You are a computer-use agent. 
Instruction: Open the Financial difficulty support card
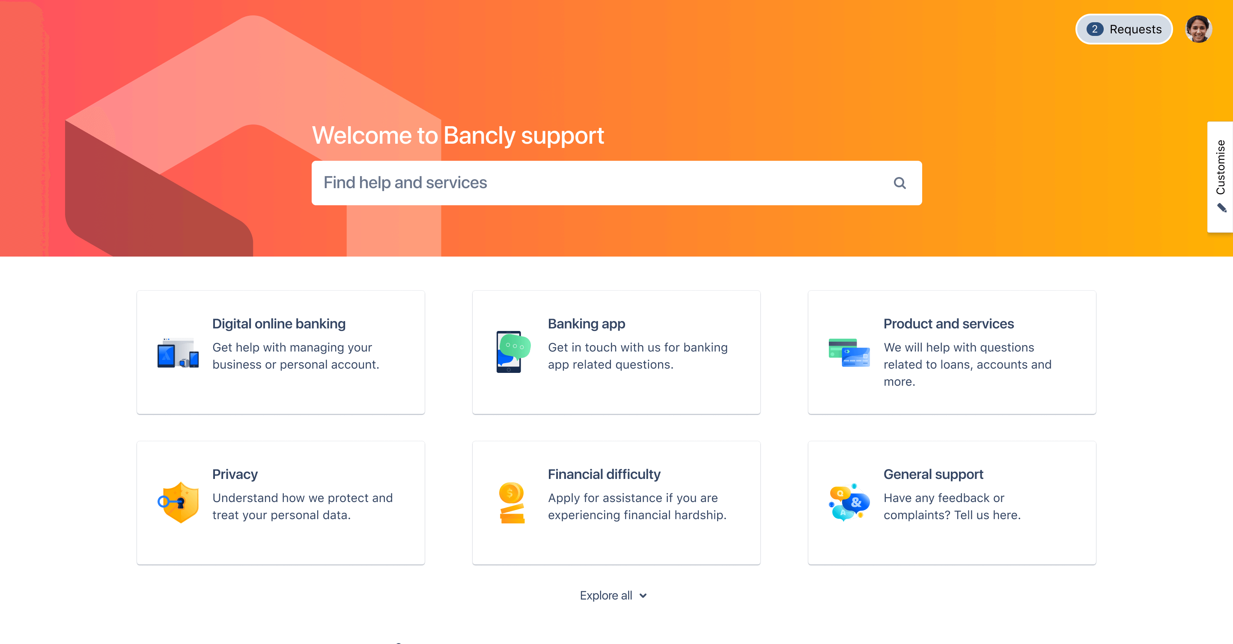tap(616, 503)
